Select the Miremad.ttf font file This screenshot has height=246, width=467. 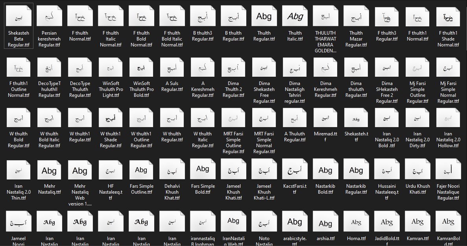(325, 118)
